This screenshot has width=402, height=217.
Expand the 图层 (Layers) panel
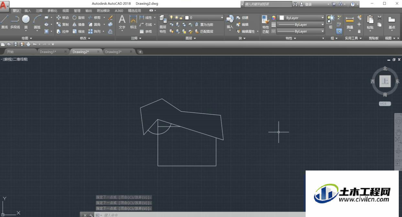click(191, 38)
